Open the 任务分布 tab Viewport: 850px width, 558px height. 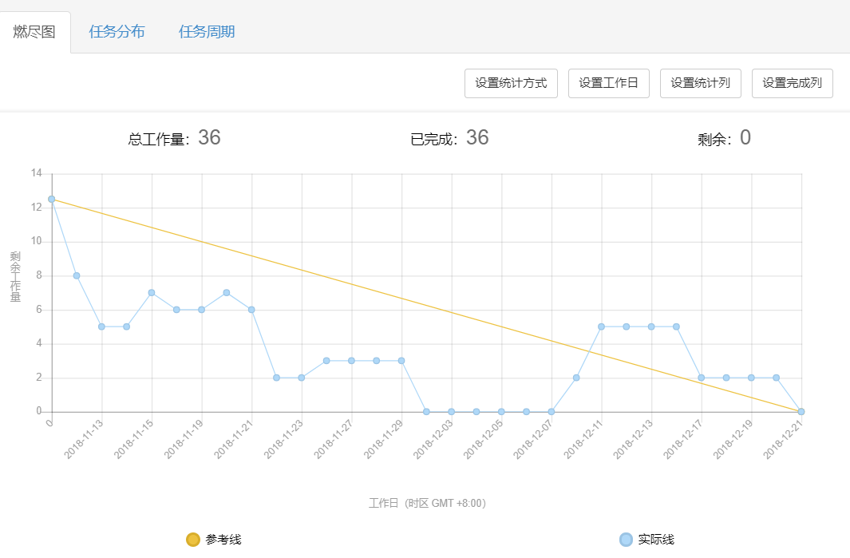[x=117, y=32]
